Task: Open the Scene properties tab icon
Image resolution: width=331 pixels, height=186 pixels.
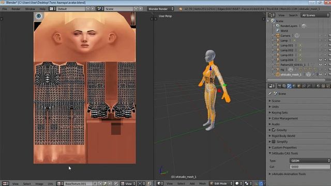Action: coord(289,86)
